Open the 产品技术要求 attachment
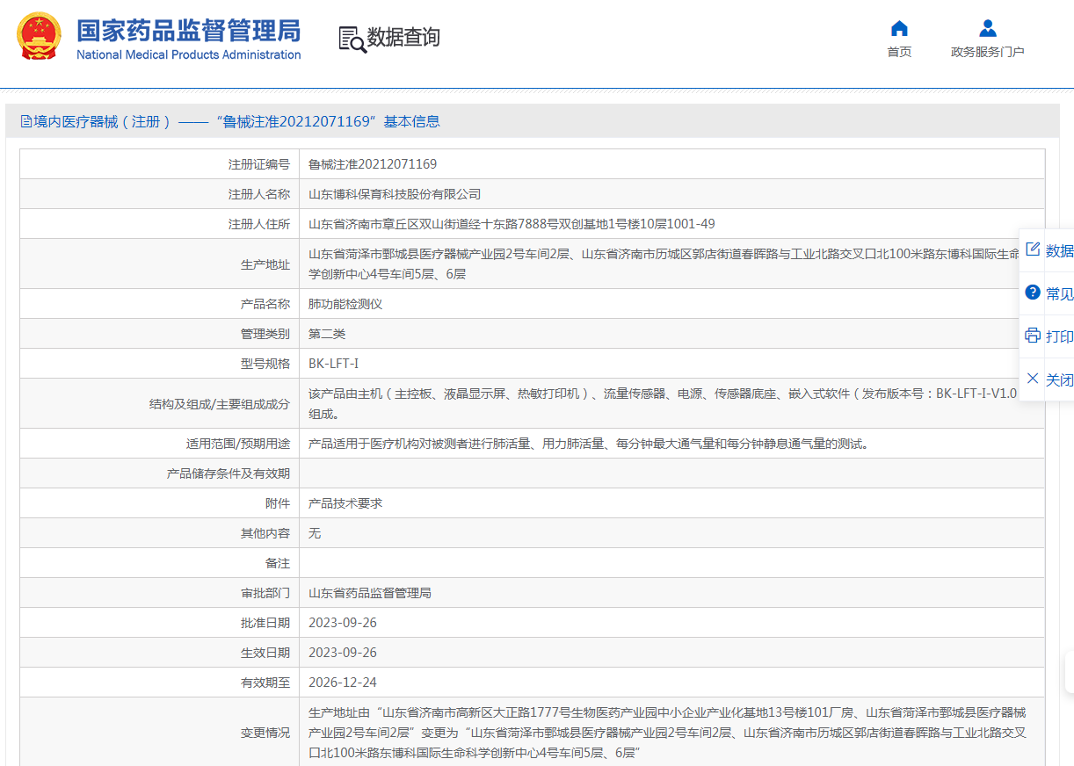 coord(345,503)
